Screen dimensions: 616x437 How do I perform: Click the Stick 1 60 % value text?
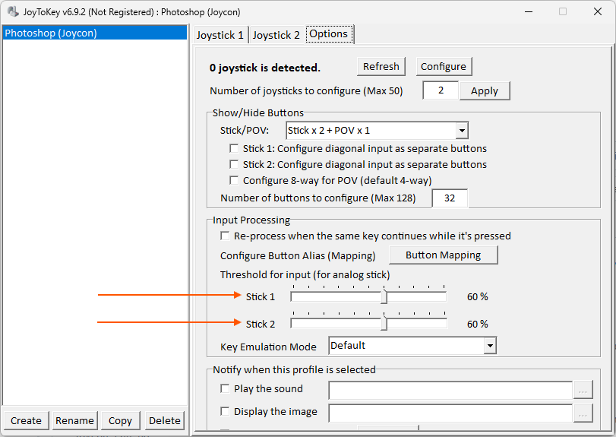pyautogui.click(x=477, y=296)
